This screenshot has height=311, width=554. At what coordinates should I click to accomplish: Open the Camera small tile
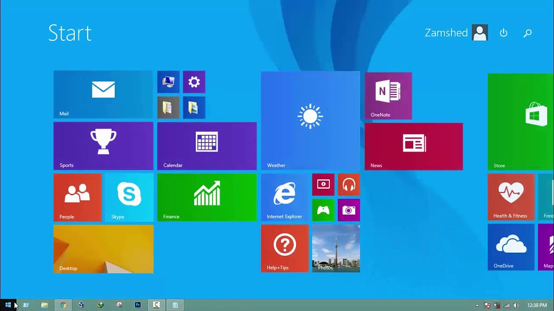coord(349,210)
